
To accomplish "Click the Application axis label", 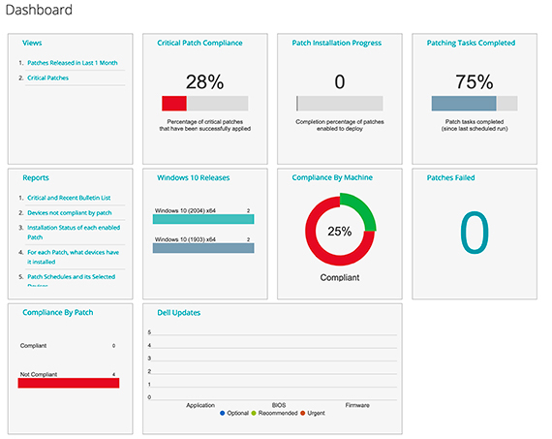I will (x=200, y=405).
